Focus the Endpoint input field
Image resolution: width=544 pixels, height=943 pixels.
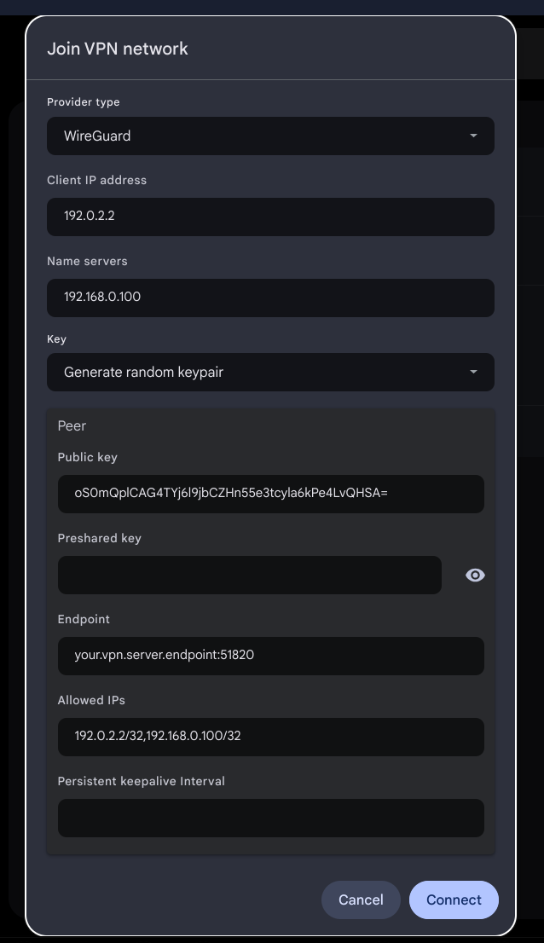point(270,656)
